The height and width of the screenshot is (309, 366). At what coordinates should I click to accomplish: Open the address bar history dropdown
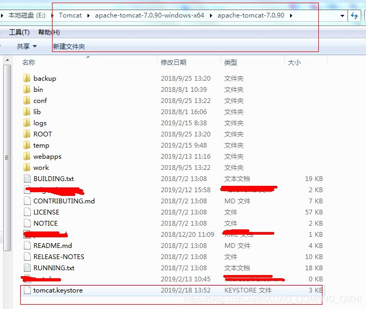click(342, 15)
